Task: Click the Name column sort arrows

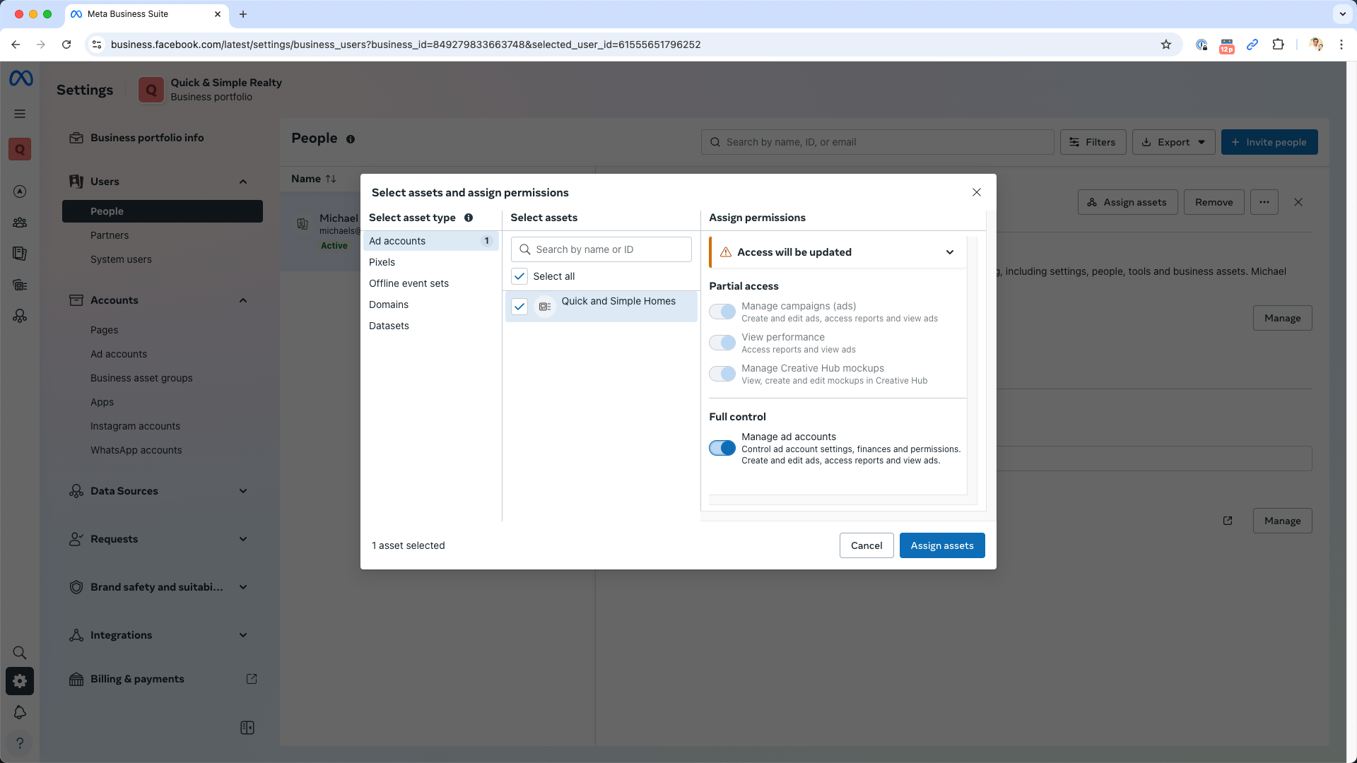Action: [x=331, y=179]
